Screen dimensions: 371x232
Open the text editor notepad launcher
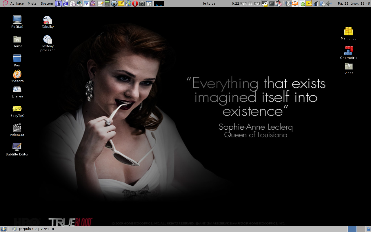point(100,3)
